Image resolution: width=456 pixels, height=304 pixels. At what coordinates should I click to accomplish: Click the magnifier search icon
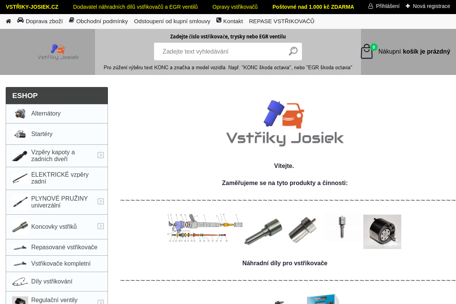pyautogui.click(x=293, y=51)
